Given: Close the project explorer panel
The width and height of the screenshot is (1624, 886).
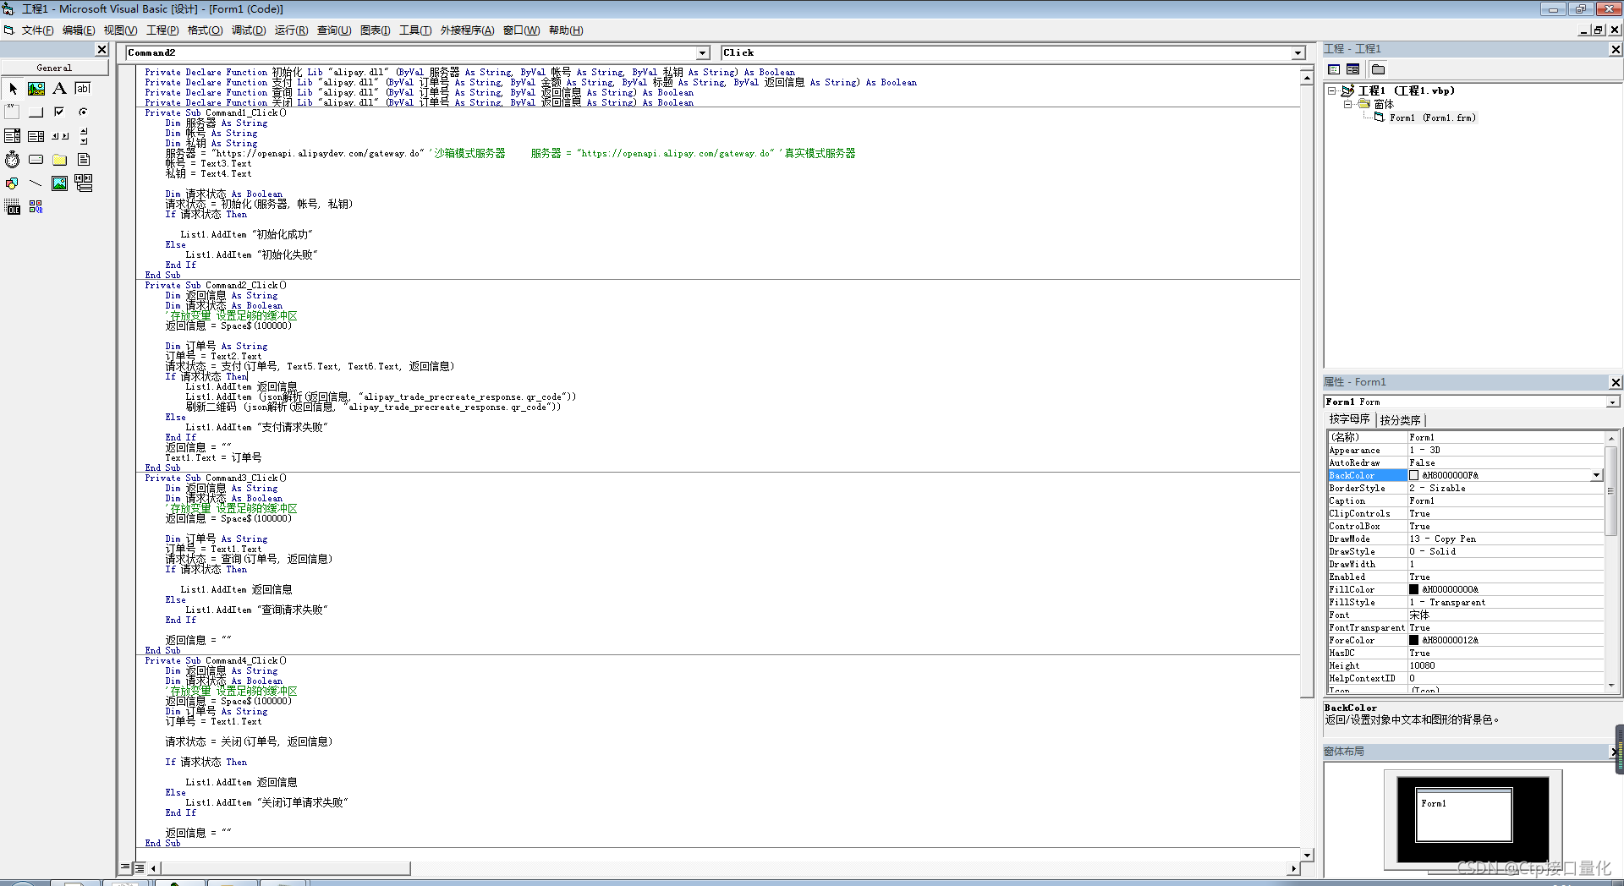Looking at the screenshot, I should 1615,50.
